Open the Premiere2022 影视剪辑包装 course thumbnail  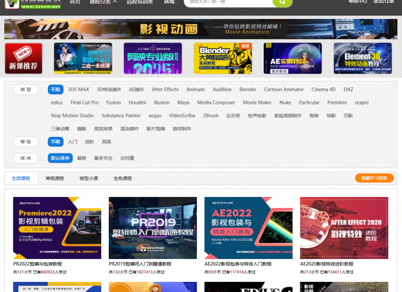[57, 228]
